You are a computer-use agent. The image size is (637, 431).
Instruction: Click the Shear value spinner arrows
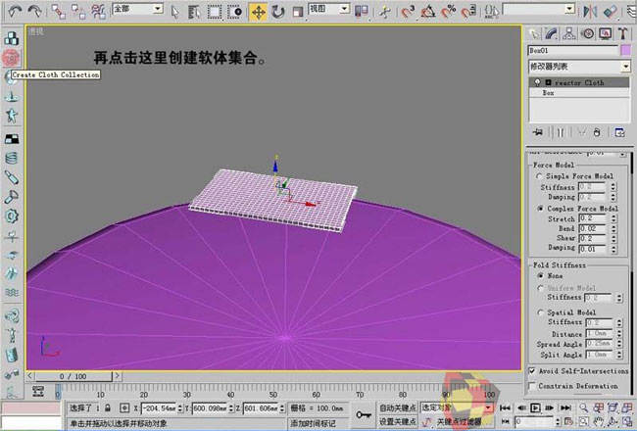(613, 238)
